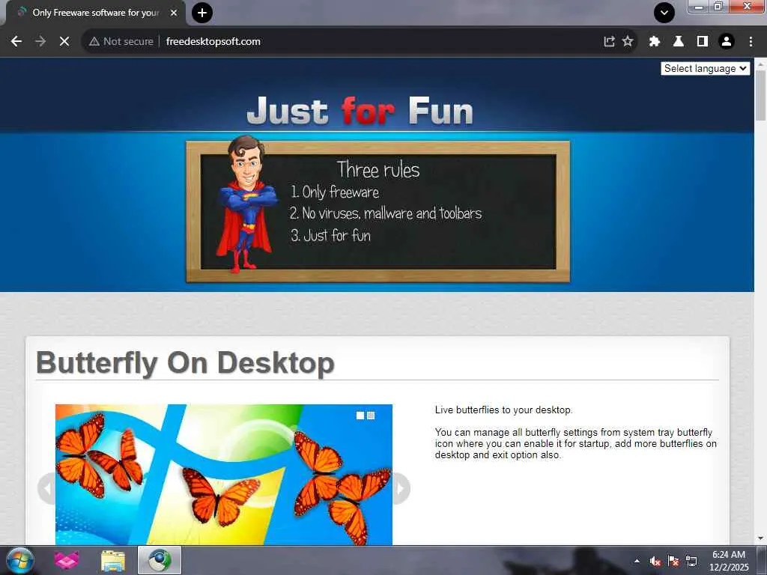Click the network tray icon
Screen dimensions: 767x575
coord(691,561)
